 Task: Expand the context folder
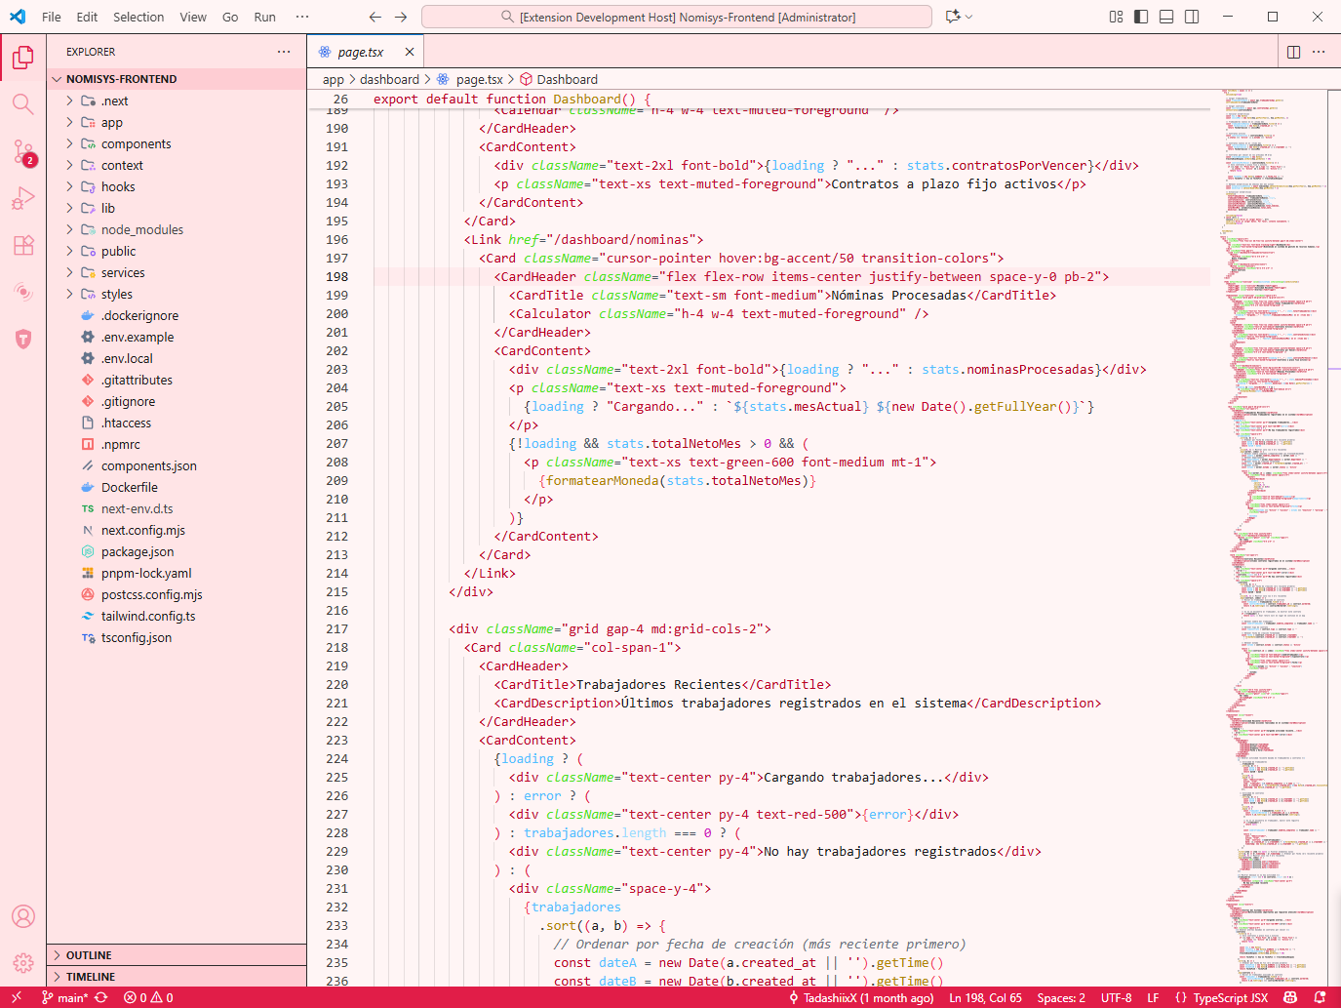click(x=176, y=165)
